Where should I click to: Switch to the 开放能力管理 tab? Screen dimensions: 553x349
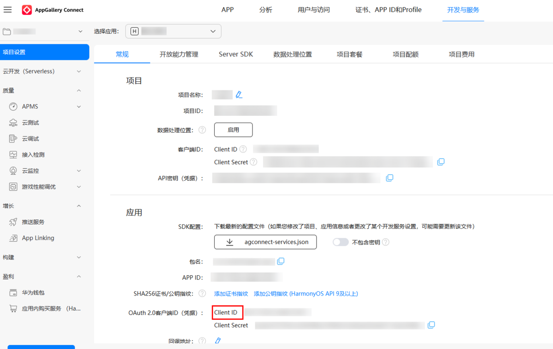179,54
